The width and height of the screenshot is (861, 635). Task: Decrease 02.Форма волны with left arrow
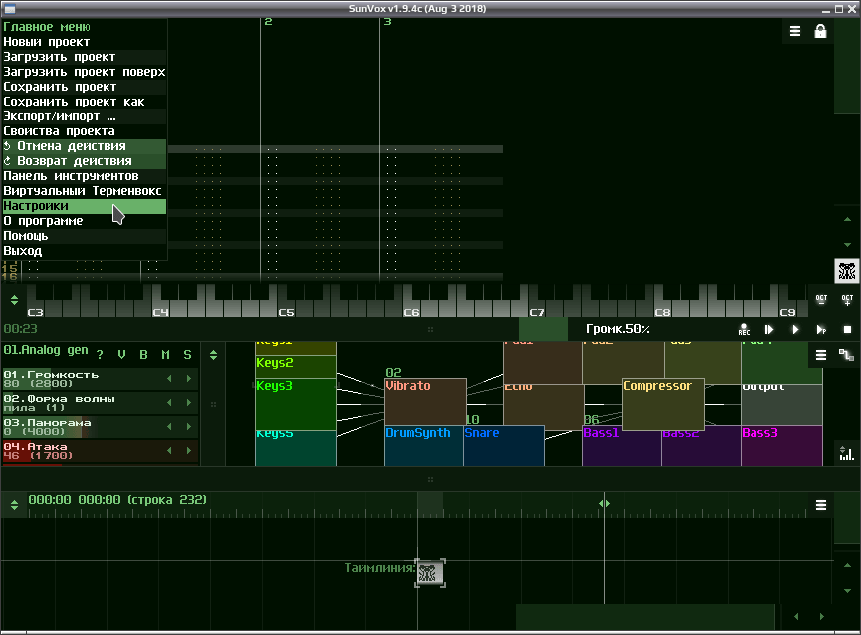coord(169,403)
